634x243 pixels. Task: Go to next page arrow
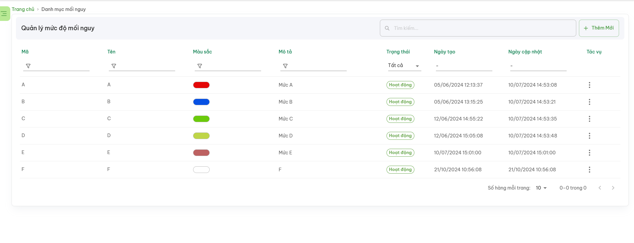click(x=613, y=188)
